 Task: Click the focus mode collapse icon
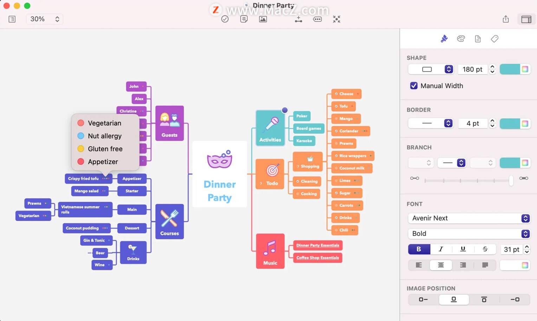[337, 19]
